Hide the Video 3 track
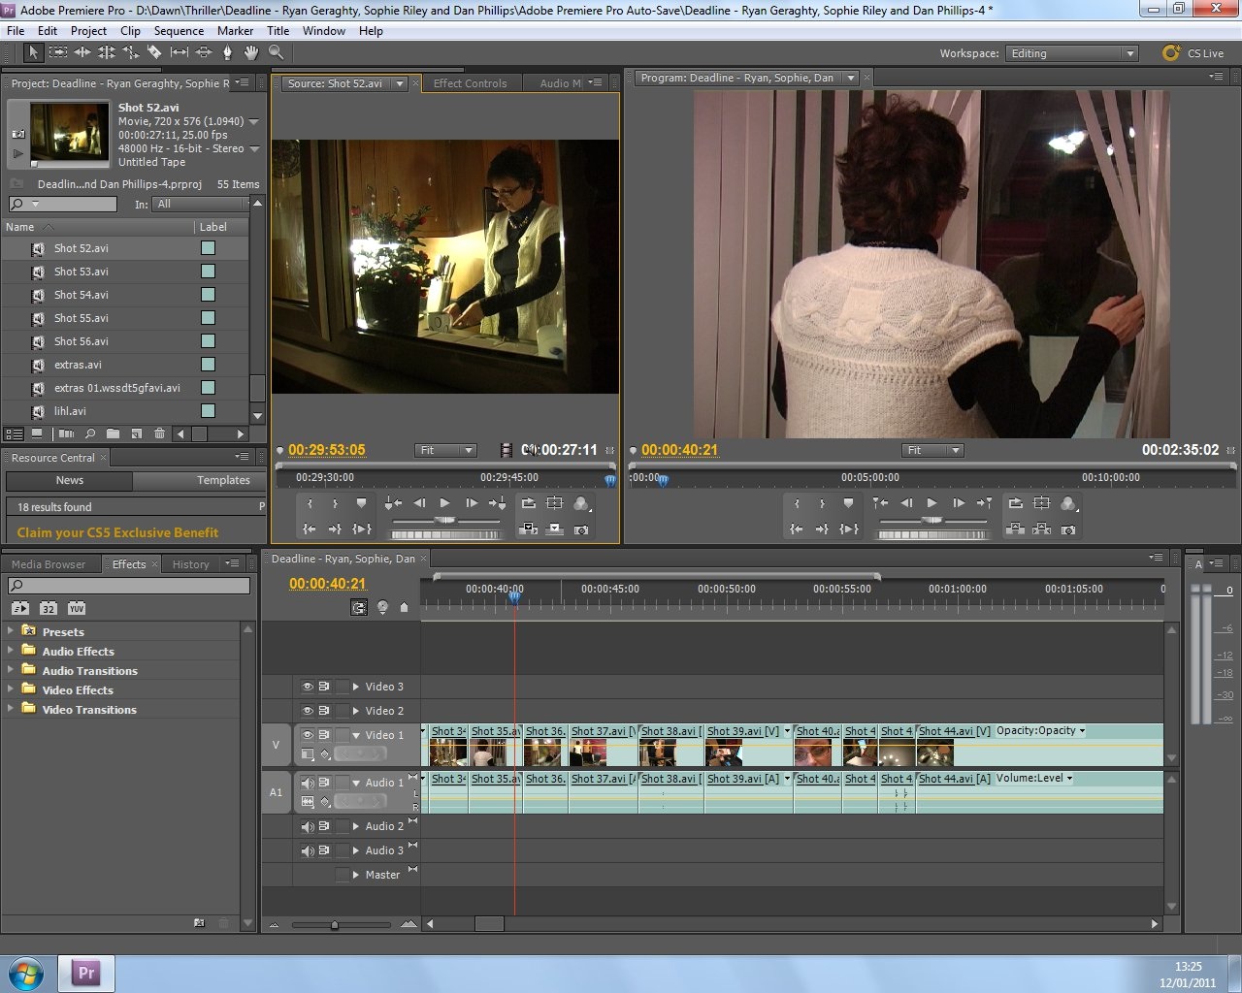 (308, 687)
